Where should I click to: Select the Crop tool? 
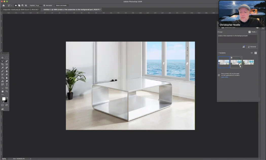[x=3, y=64]
